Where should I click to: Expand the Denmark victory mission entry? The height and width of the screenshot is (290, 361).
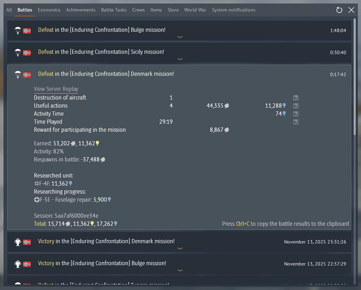click(x=180, y=249)
